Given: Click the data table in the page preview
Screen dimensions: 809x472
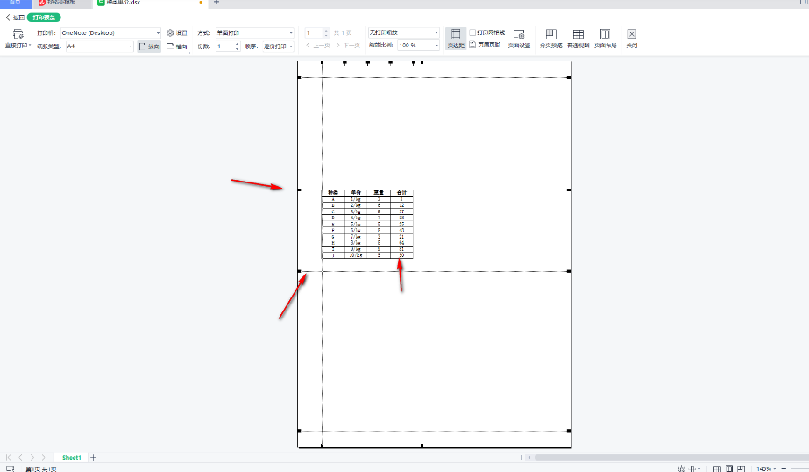Looking at the screenshot, I should tap(367, 224).
